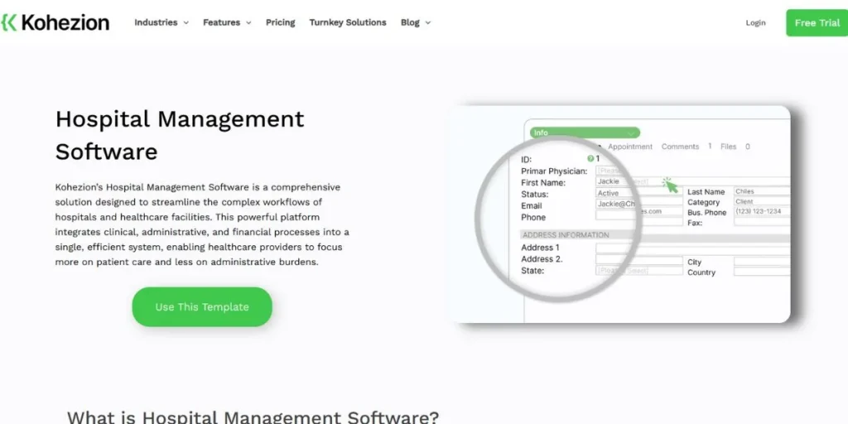Click the Use This Template button
This screenshot has width=848, height=424.
pyautogui.click(x=202, y=306)
